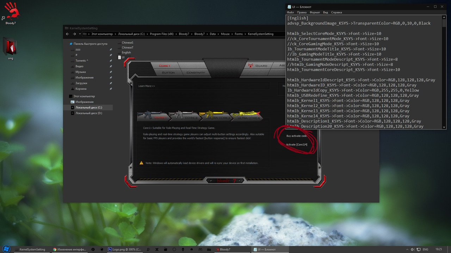Expand dropdown after Локальный диск (C:) breadcrumb
This screenshot has width=451, height=253.
coord(147,34)
